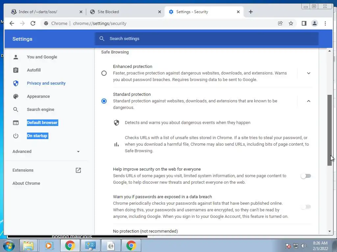The width and height of the screenshot is (337, 252).
Task: Click the person icon beside You and Google
Action: pos(16,57)
